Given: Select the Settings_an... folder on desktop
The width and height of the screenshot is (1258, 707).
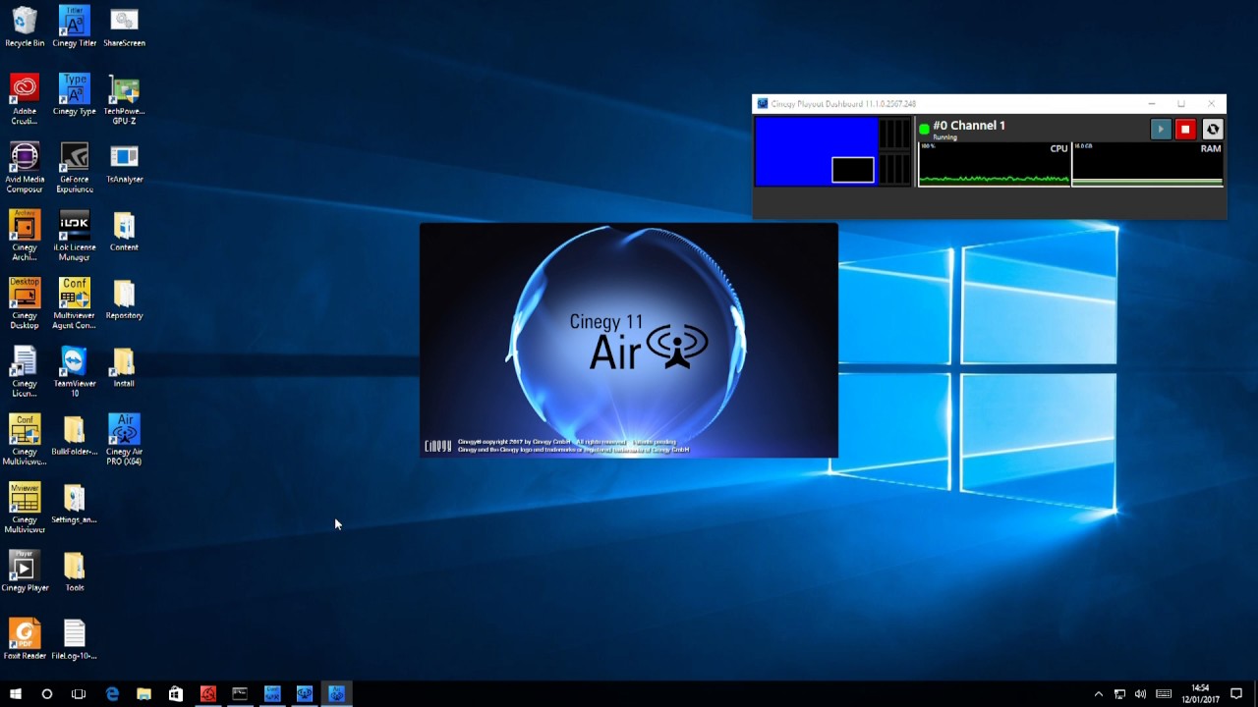Looking at the screenshot, I should point(75,504).
